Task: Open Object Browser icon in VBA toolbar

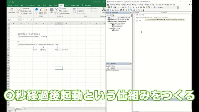Action: tap(149, 7)
